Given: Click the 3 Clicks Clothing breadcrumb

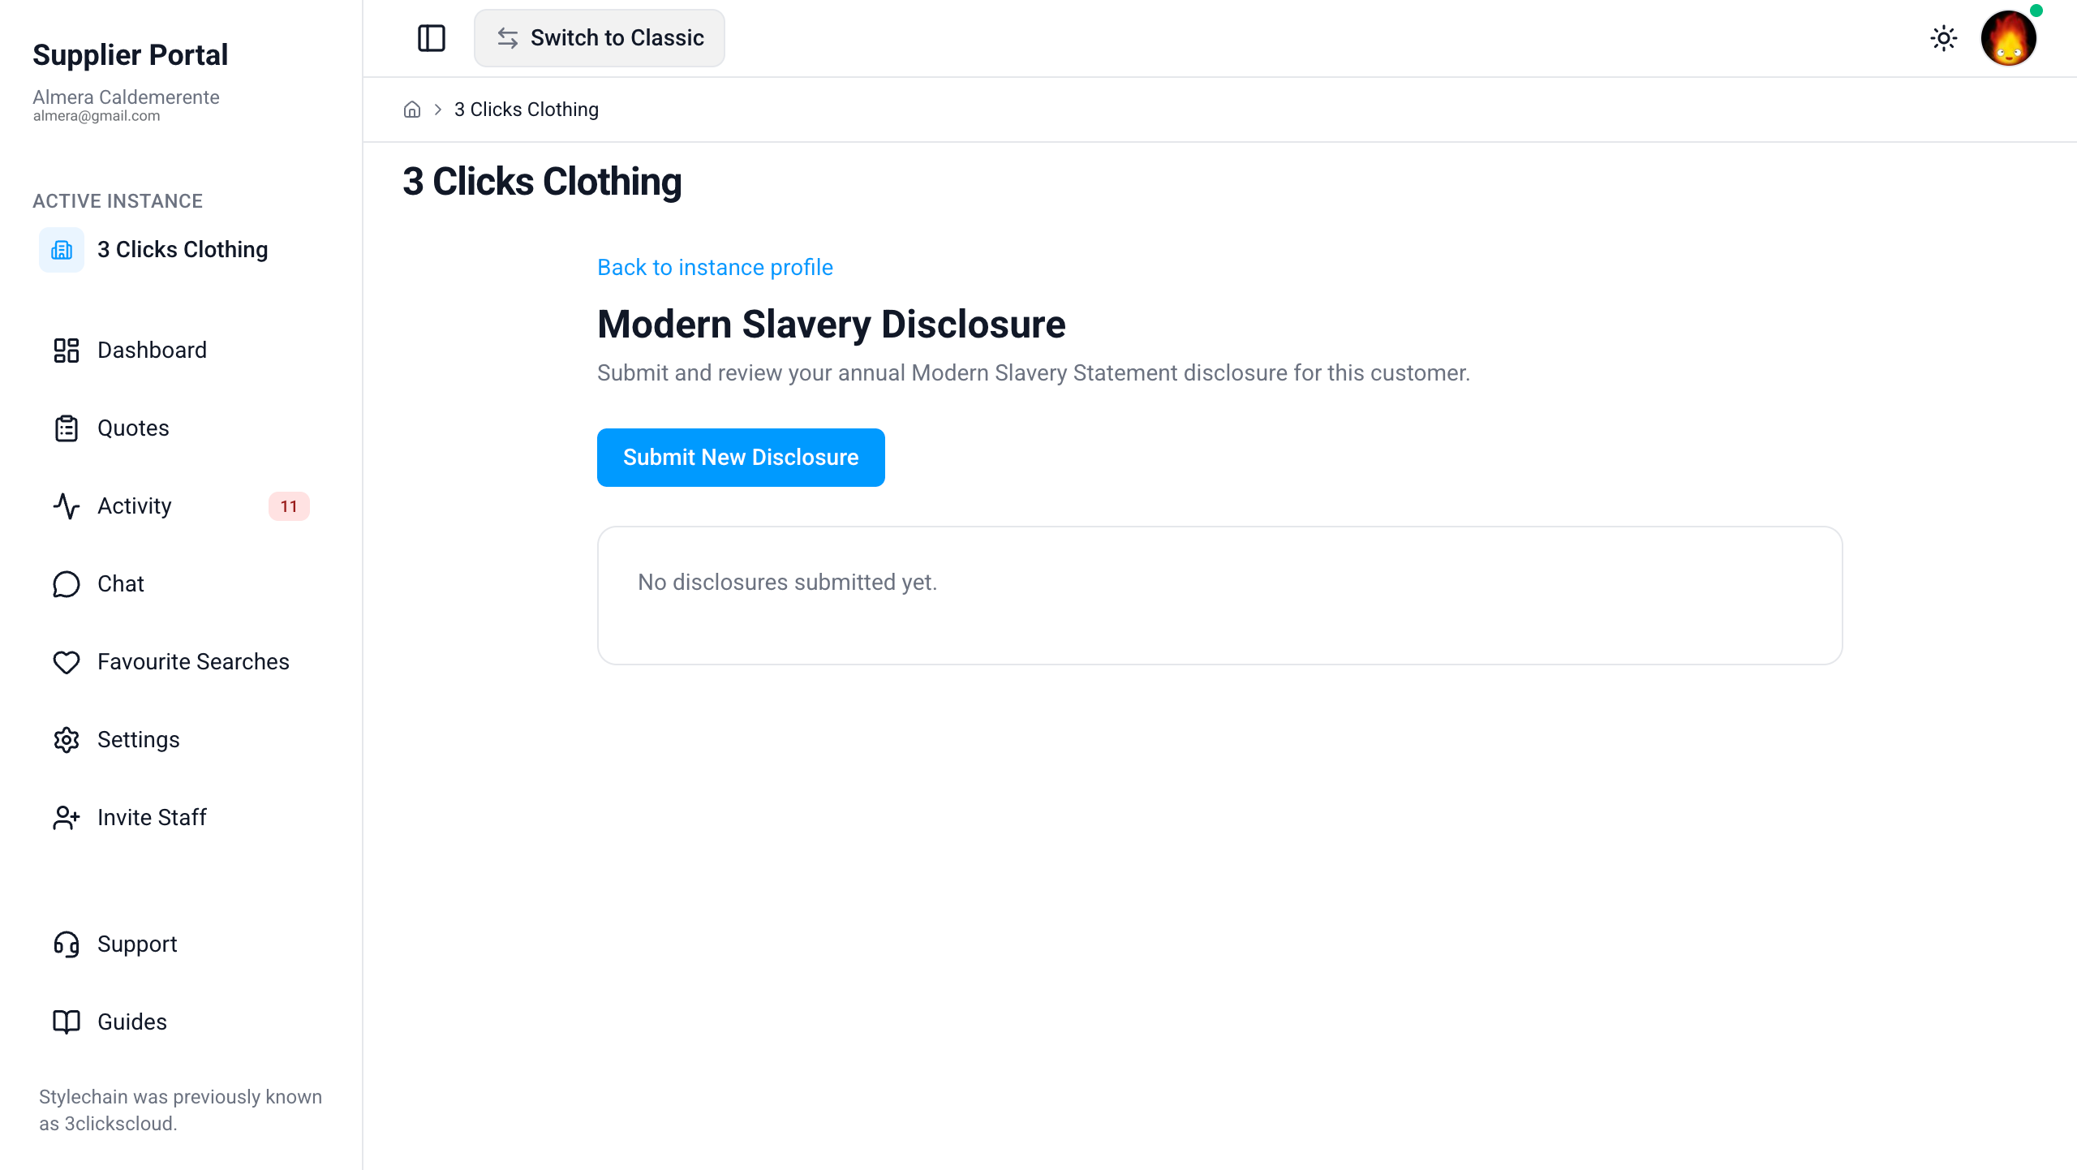Looking at the screenshot, I should pyautogui.click(x=527, y=110).
